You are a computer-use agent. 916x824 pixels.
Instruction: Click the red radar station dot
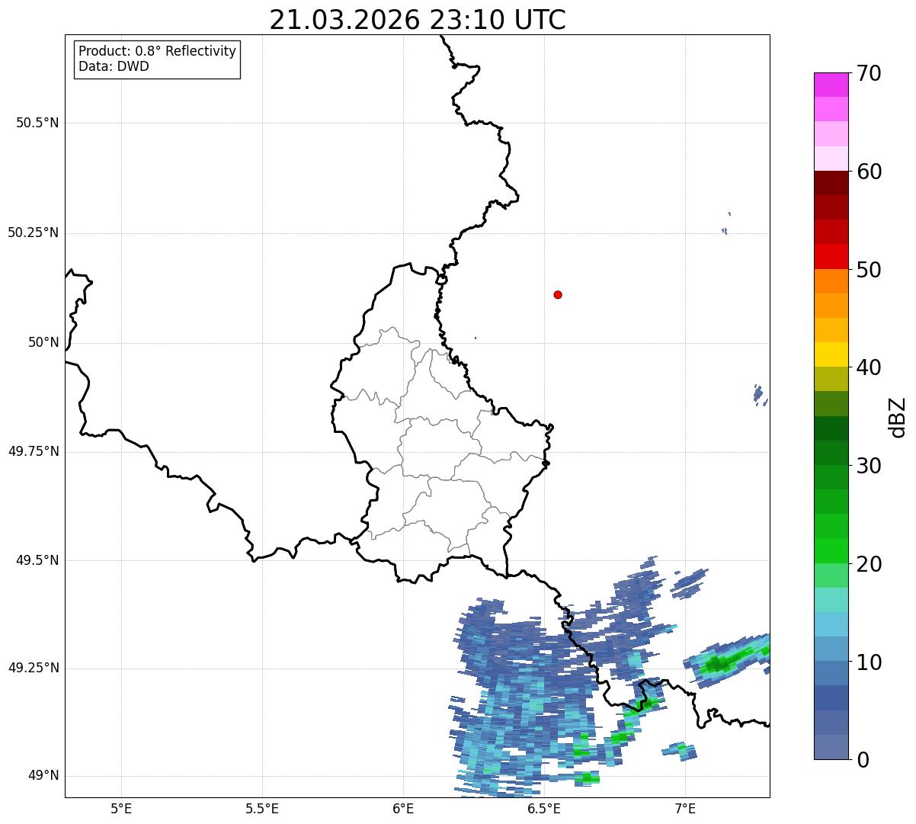point(558,294)
